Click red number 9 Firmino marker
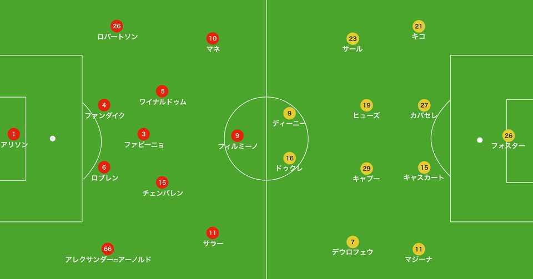The height and width of the screenshot is (279, 533). (x=237, y=135)
